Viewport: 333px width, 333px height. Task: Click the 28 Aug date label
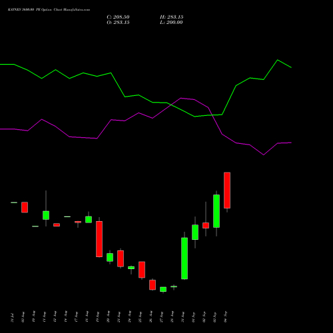point(172,317)
